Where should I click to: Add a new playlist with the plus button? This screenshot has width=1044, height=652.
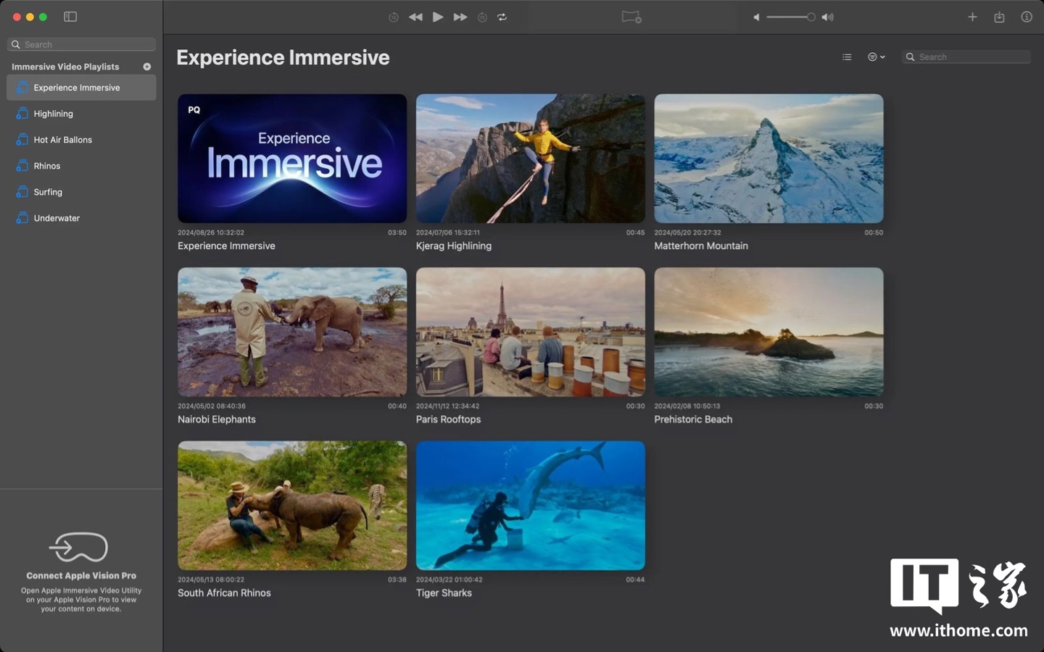[147, 67]
